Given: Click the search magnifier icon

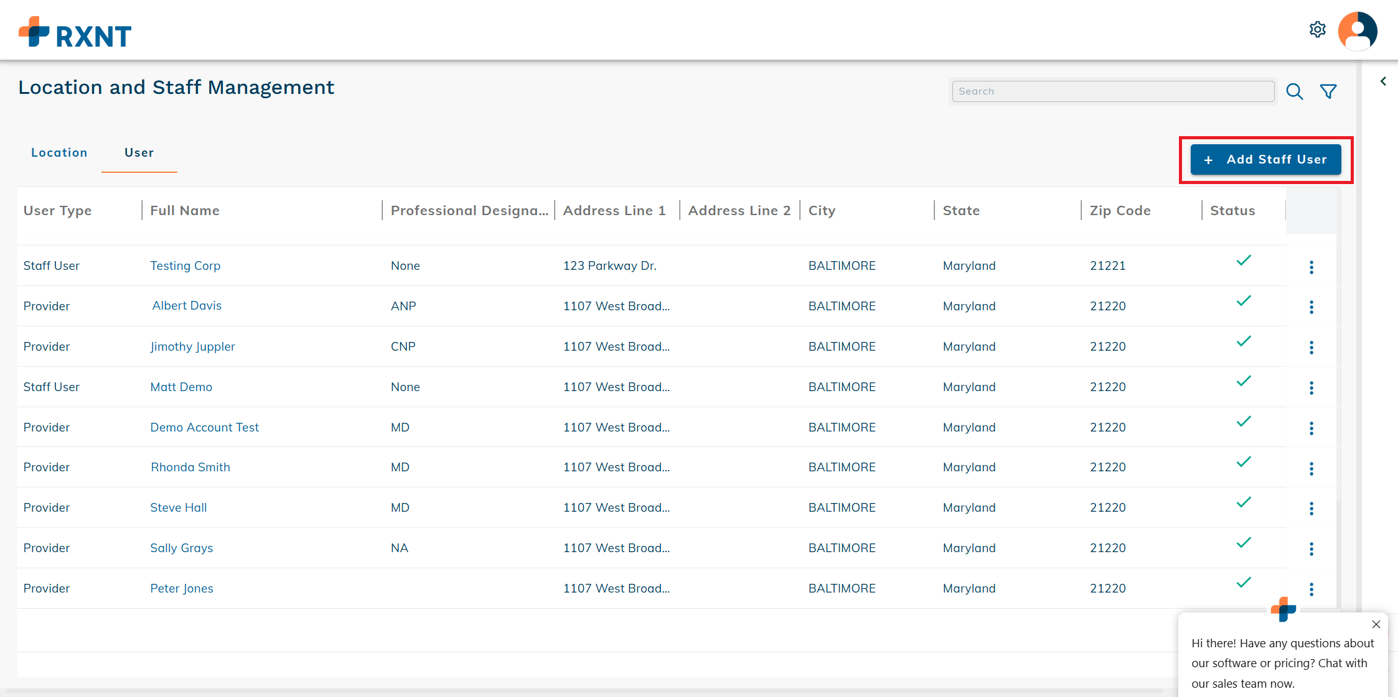Looking at the screenshot, I should point(1295,92).
